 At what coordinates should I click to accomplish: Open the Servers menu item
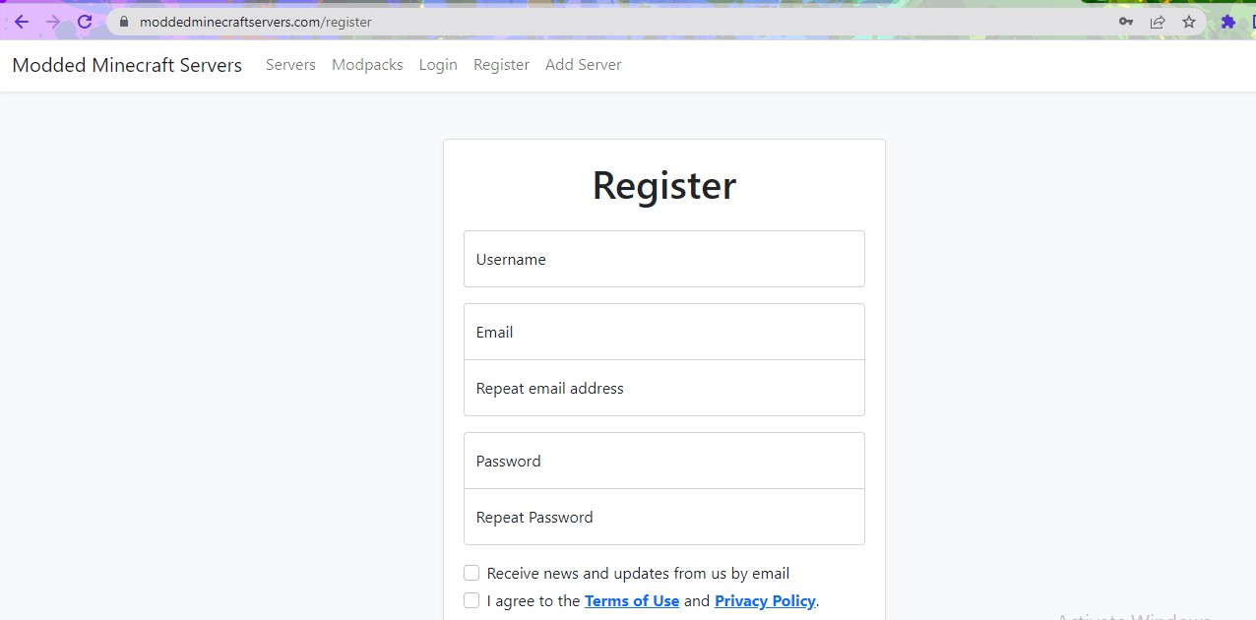point(290,65)
